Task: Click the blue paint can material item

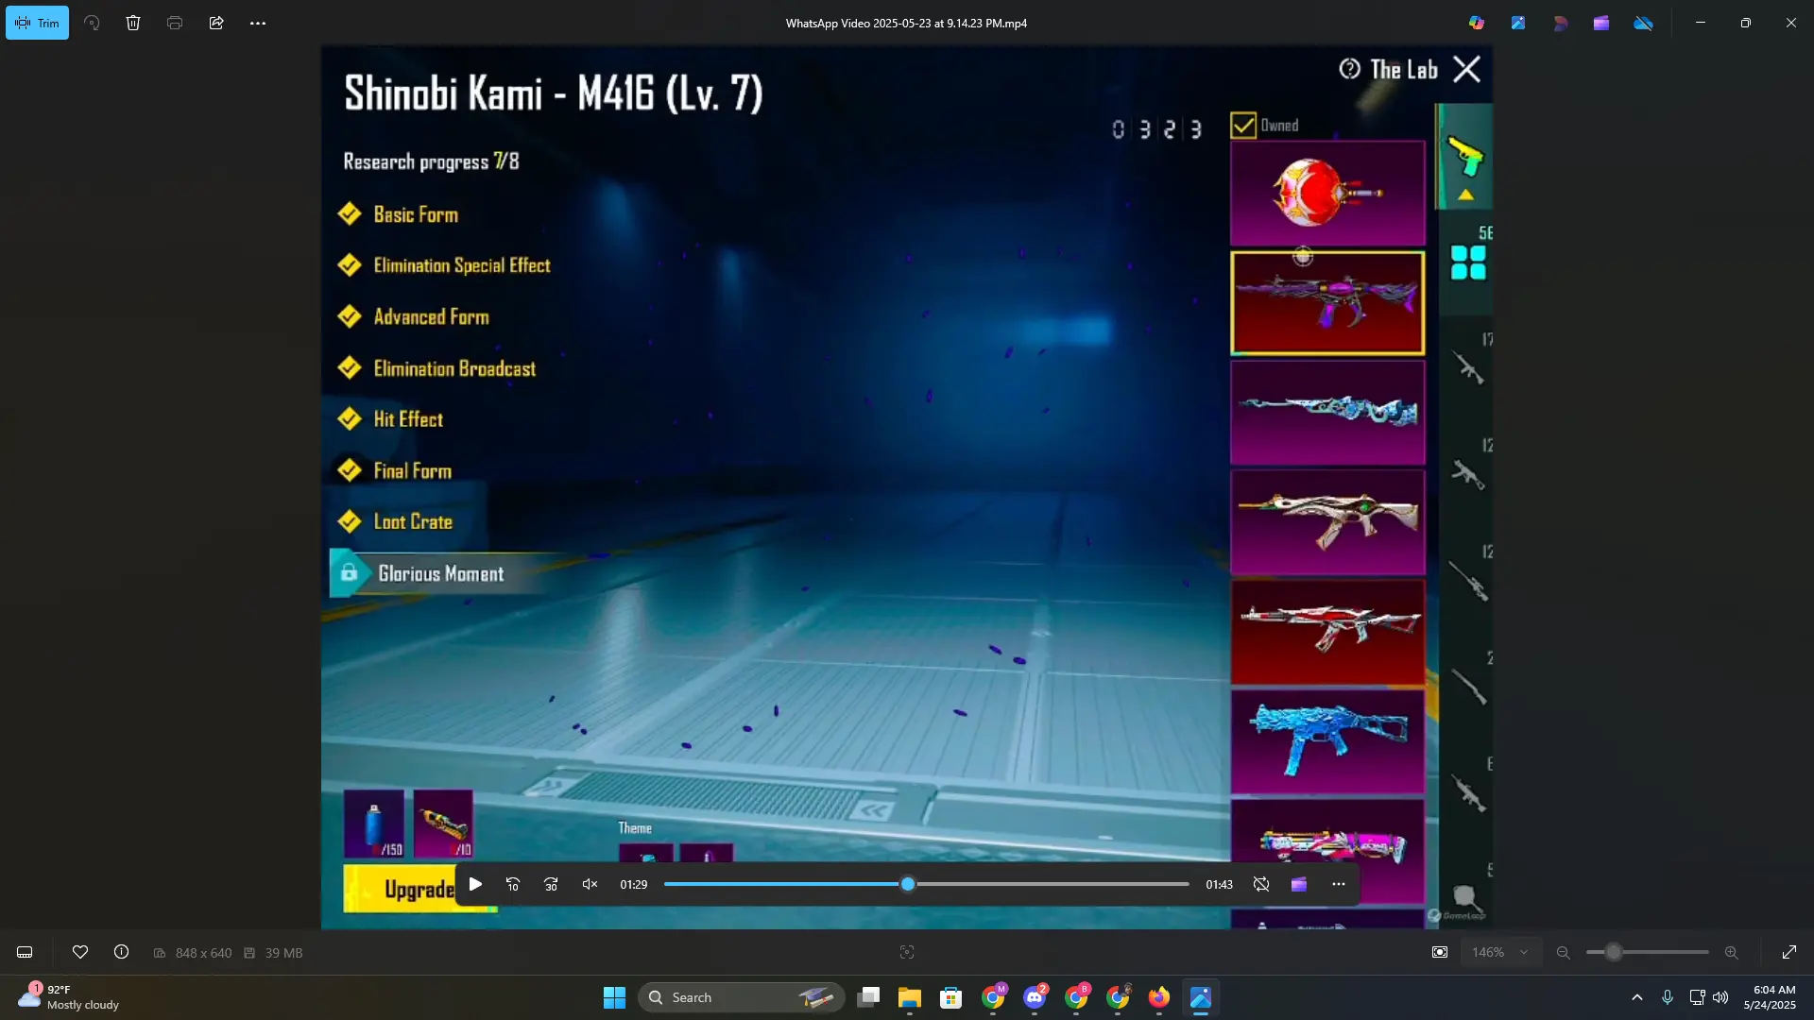Action: 374,824
